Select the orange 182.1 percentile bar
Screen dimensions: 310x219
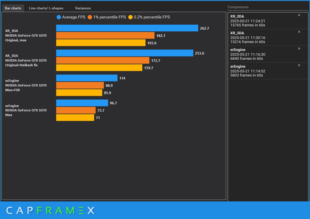pyautogui.click(x=105, y=35)
